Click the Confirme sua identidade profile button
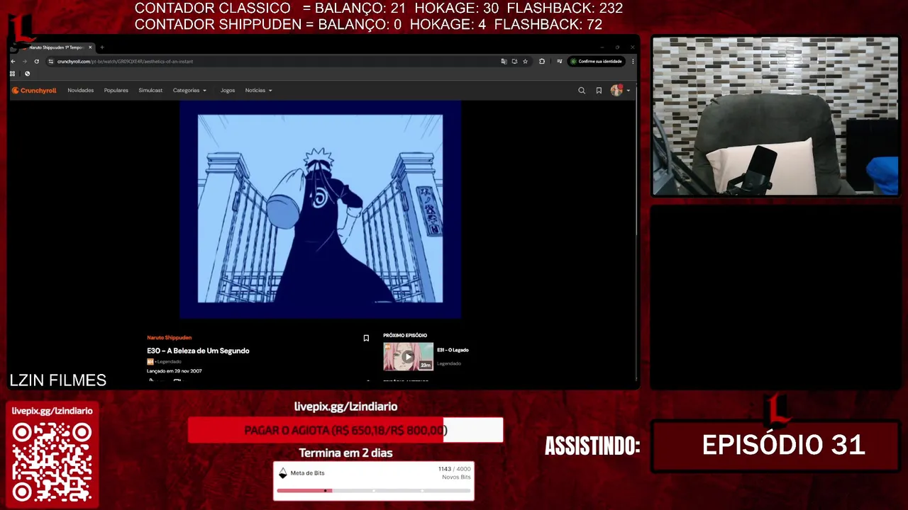908x510 pixels. click(597, 62)
